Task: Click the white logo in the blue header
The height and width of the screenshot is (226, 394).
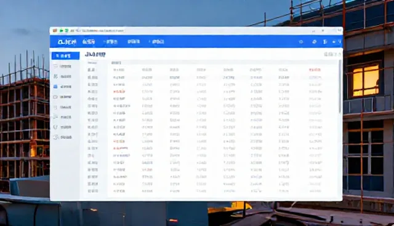Action: click(67, 42)
